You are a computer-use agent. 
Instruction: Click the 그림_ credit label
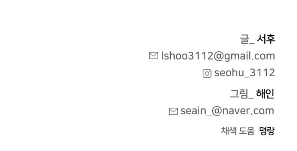pyautogui.click(x=242, y=94)
